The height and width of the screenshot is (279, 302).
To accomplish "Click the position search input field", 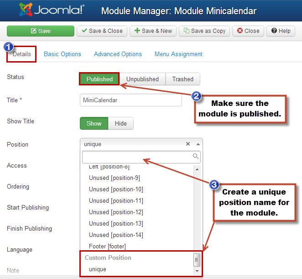I will pos(141,157).
